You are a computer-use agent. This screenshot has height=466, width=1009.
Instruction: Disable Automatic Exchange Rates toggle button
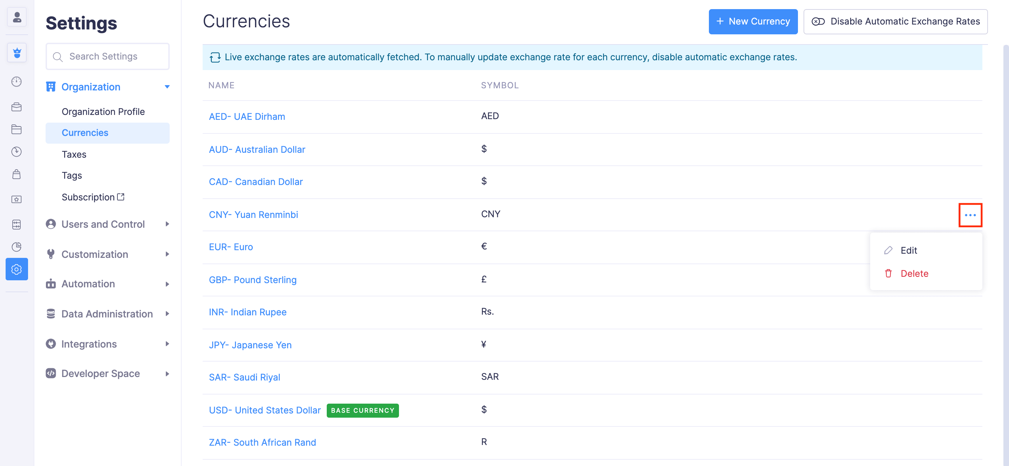tap(895, 21)
